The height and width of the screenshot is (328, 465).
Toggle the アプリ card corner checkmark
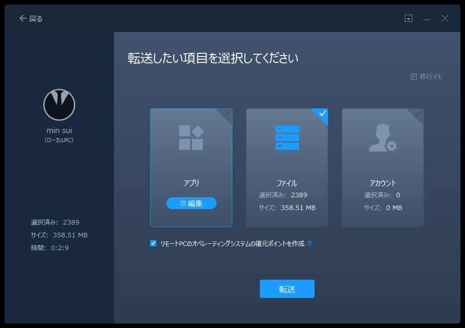tap(226, 114)
